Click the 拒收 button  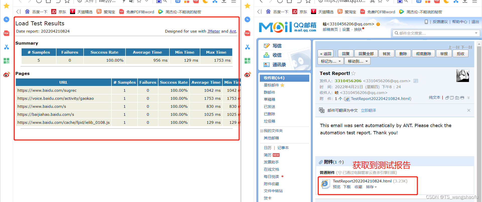tap(460, 54)
